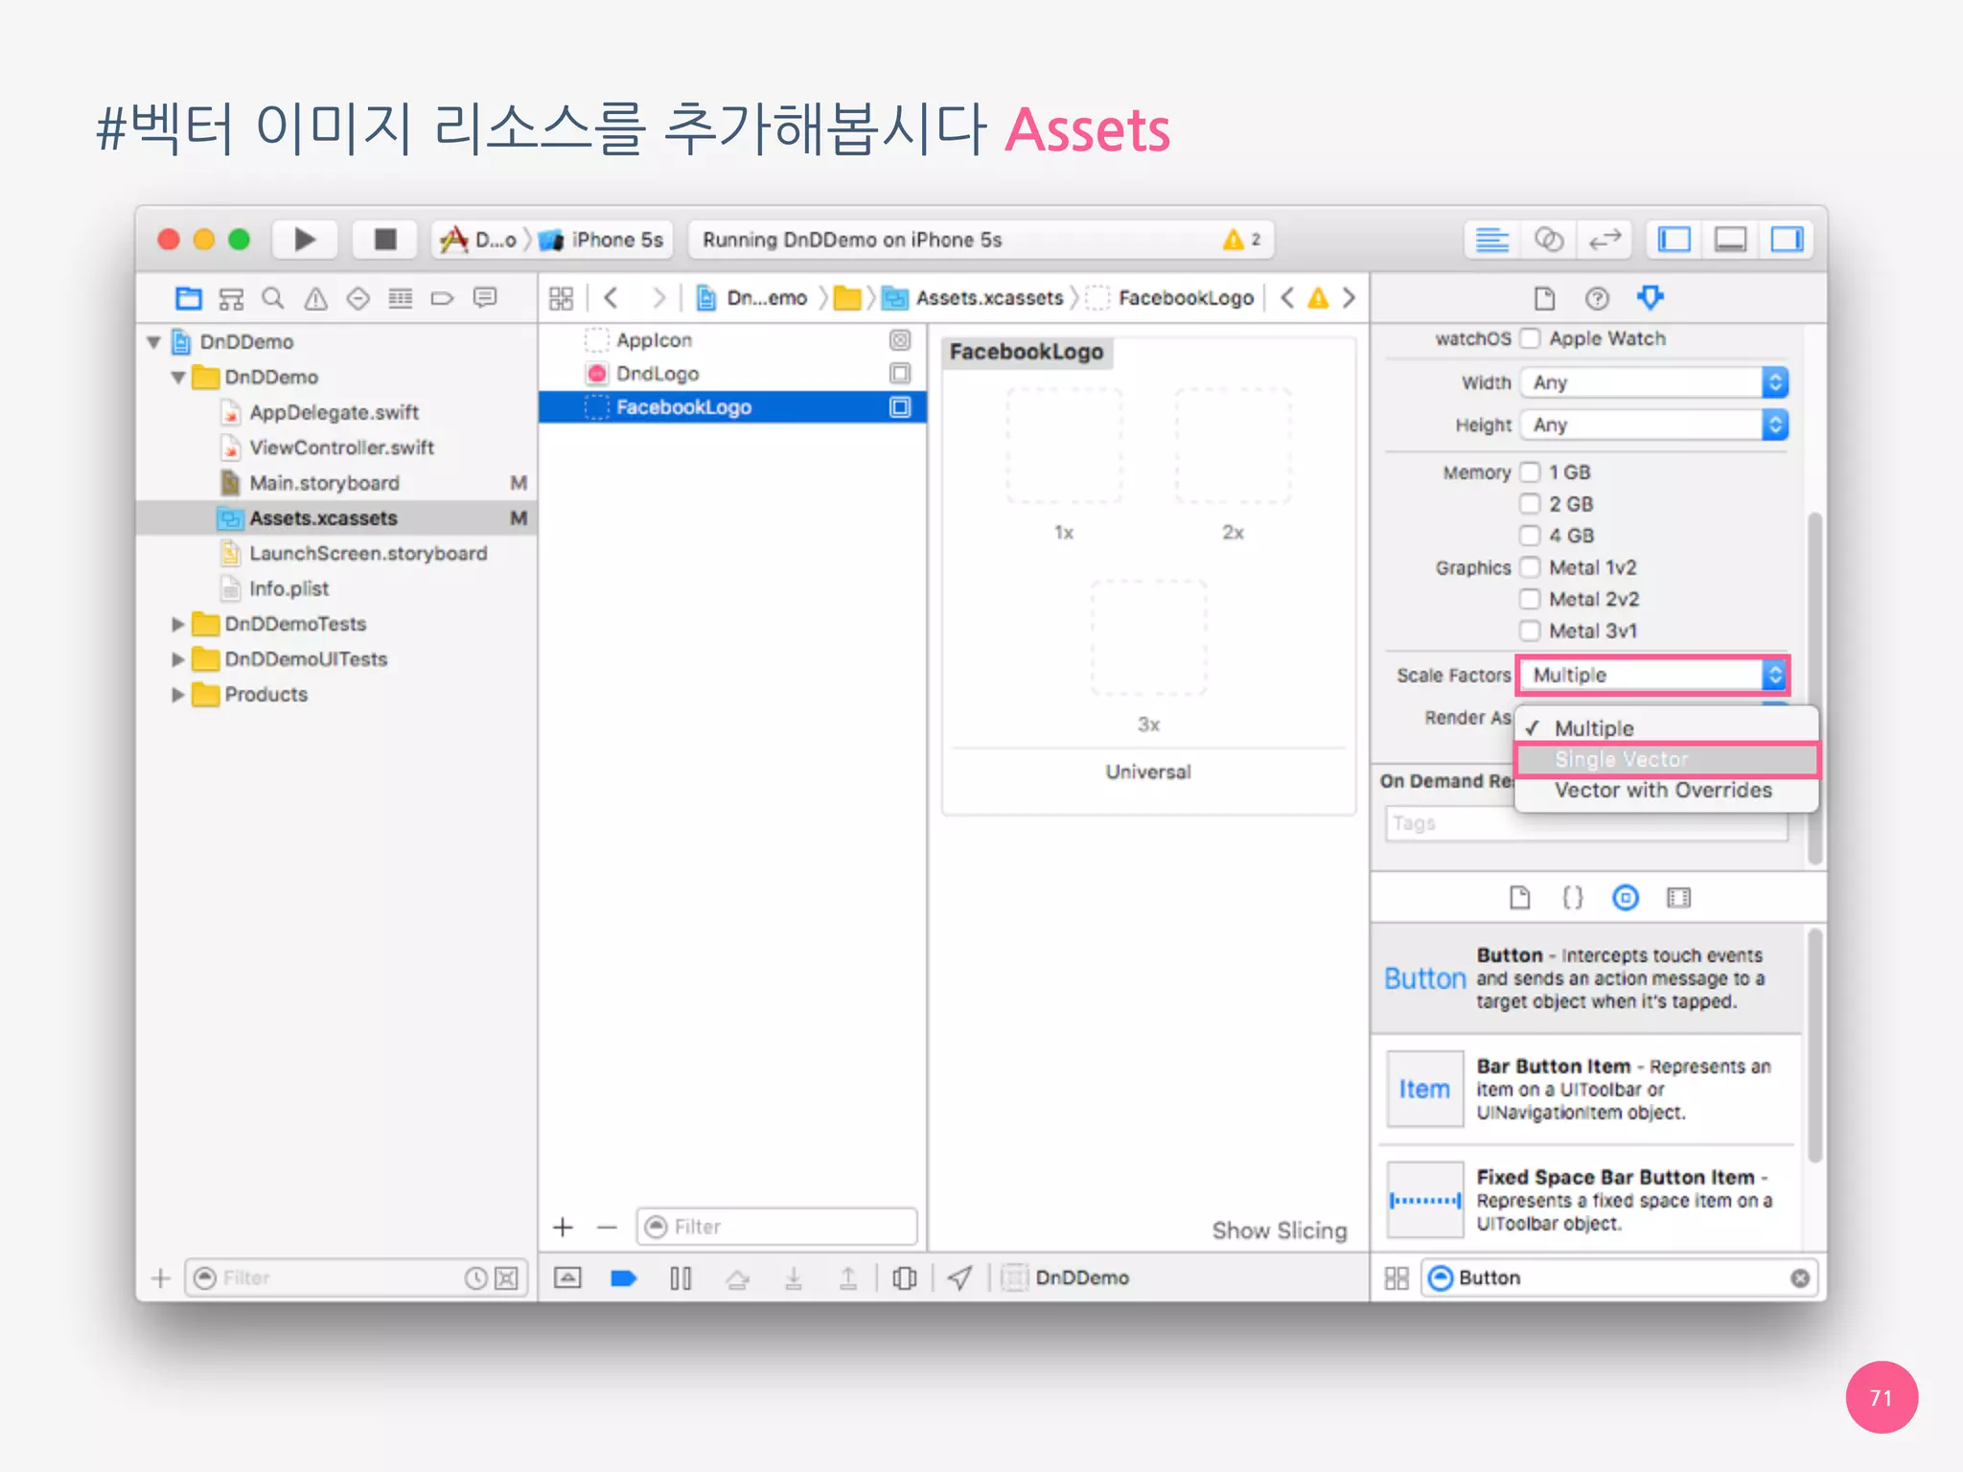Collapse the DnDDemo project root
The height and width of the screenshot is (1472, 1963).
(x=153, y=342)
